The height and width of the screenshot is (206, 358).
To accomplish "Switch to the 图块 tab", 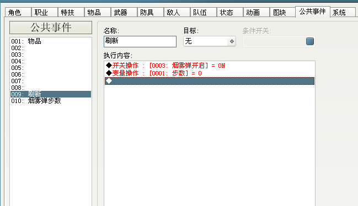I will (x=282, y=12).
